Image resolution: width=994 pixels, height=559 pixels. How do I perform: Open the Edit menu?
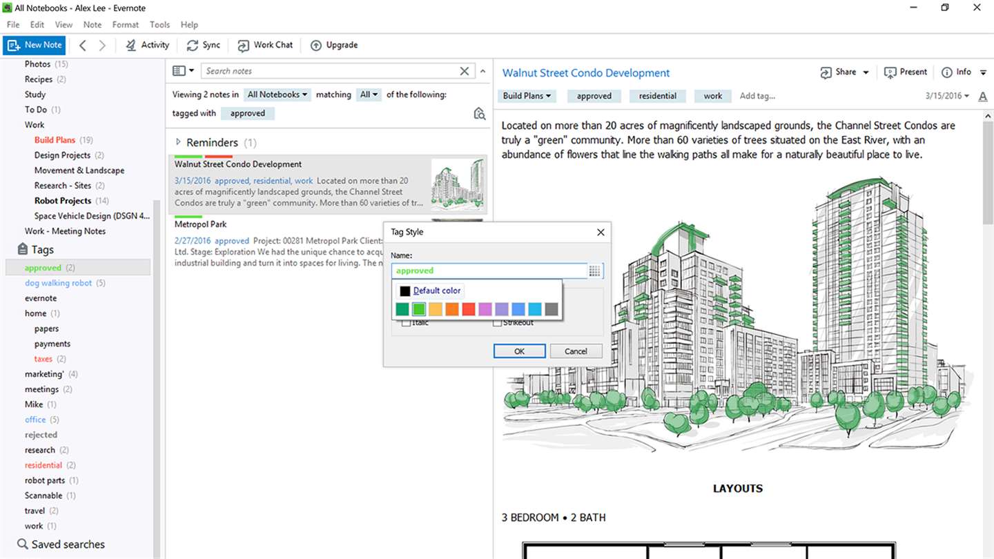tap(37, 25)
